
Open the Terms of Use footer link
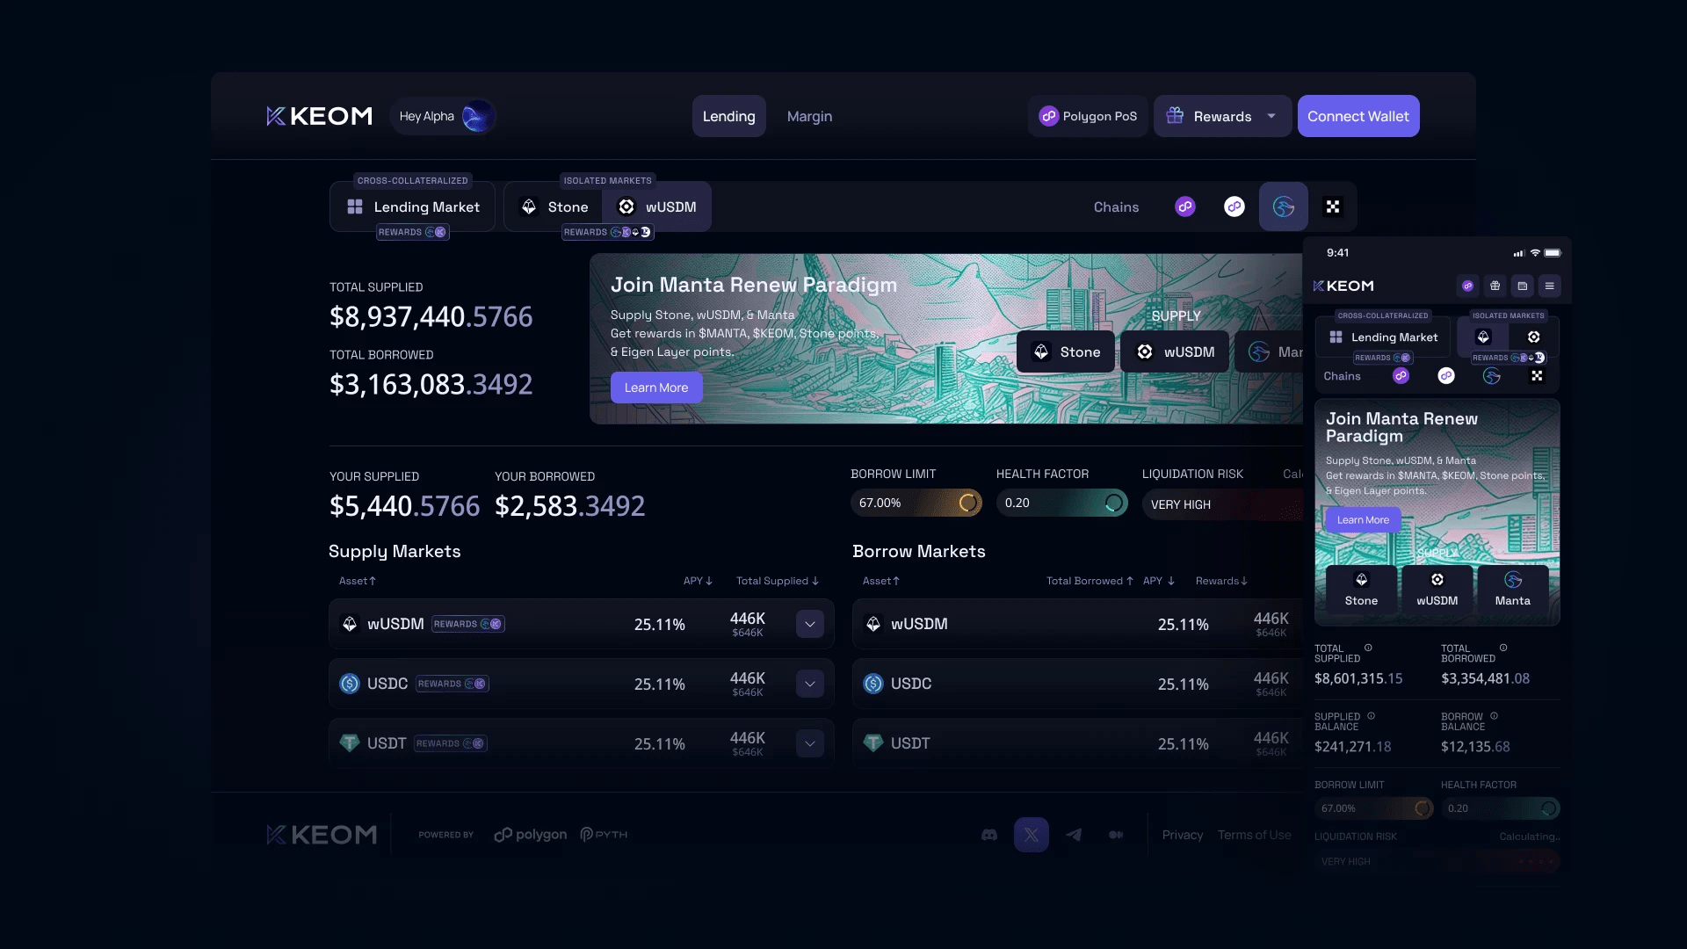(x=1255, y=835)
